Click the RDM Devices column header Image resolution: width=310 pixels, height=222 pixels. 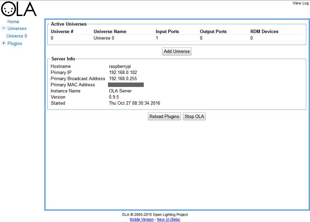pyautogui.click(x=264, y=32)
